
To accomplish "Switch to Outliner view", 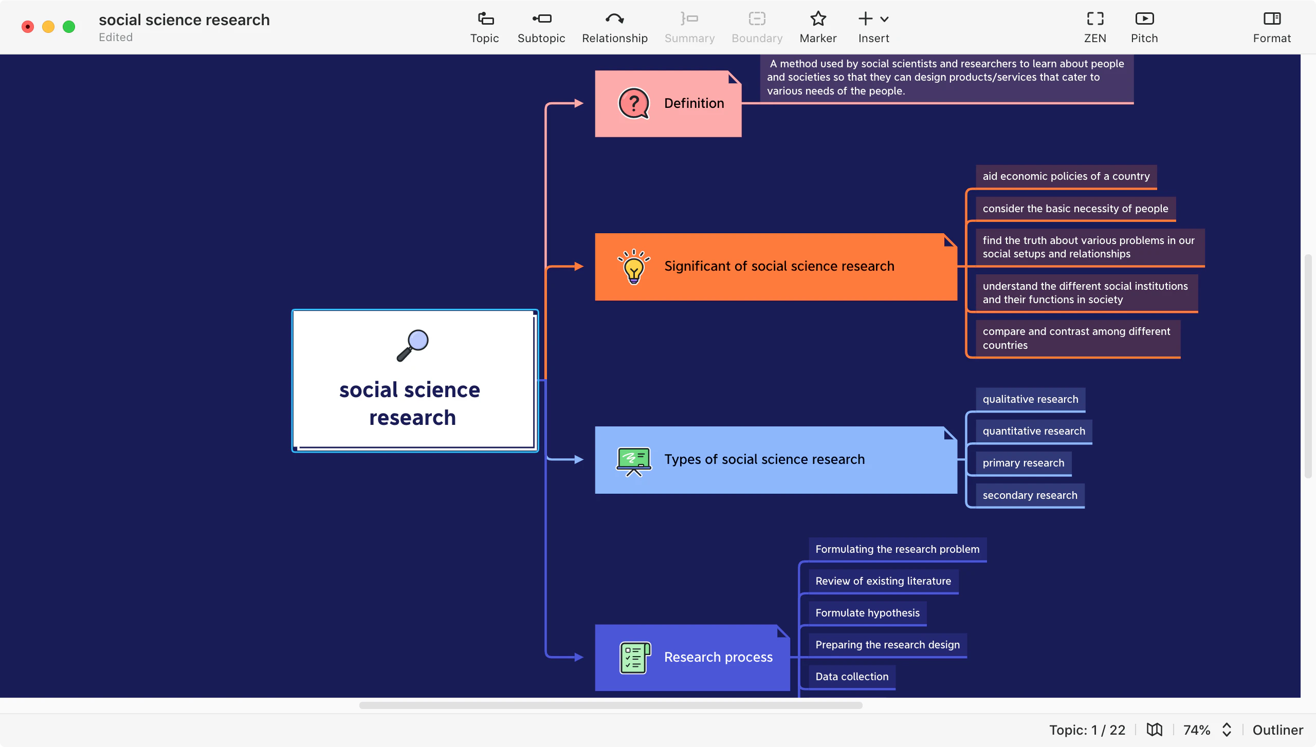I will click(x=1278, y=730).
